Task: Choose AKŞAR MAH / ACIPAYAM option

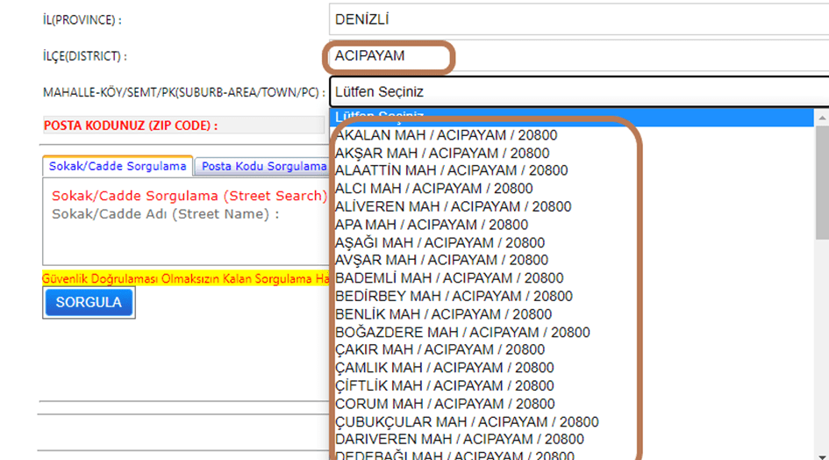Action: pos(442,153)
